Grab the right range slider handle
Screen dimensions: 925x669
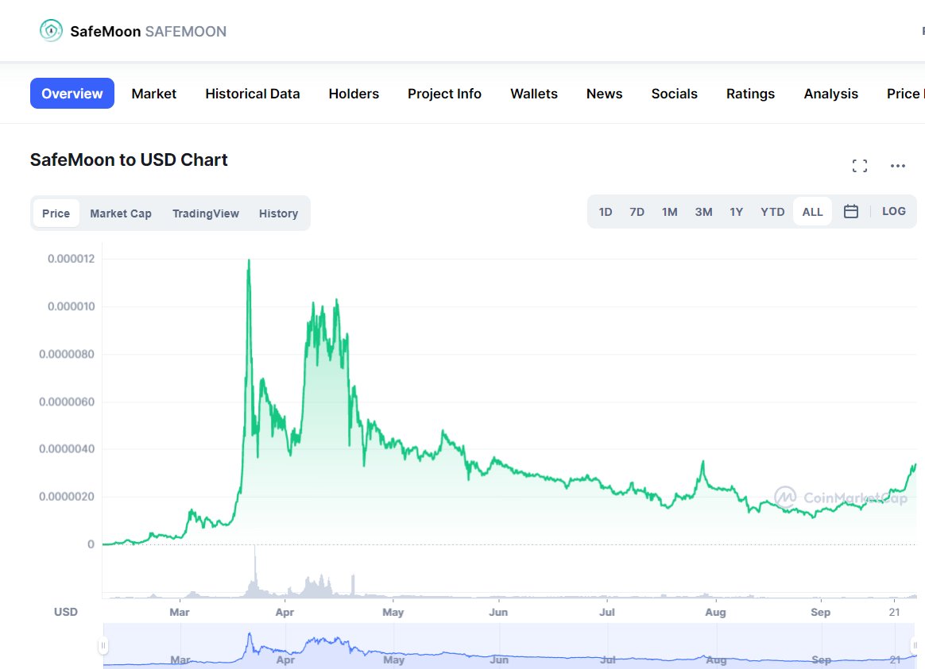click(915, 645)
